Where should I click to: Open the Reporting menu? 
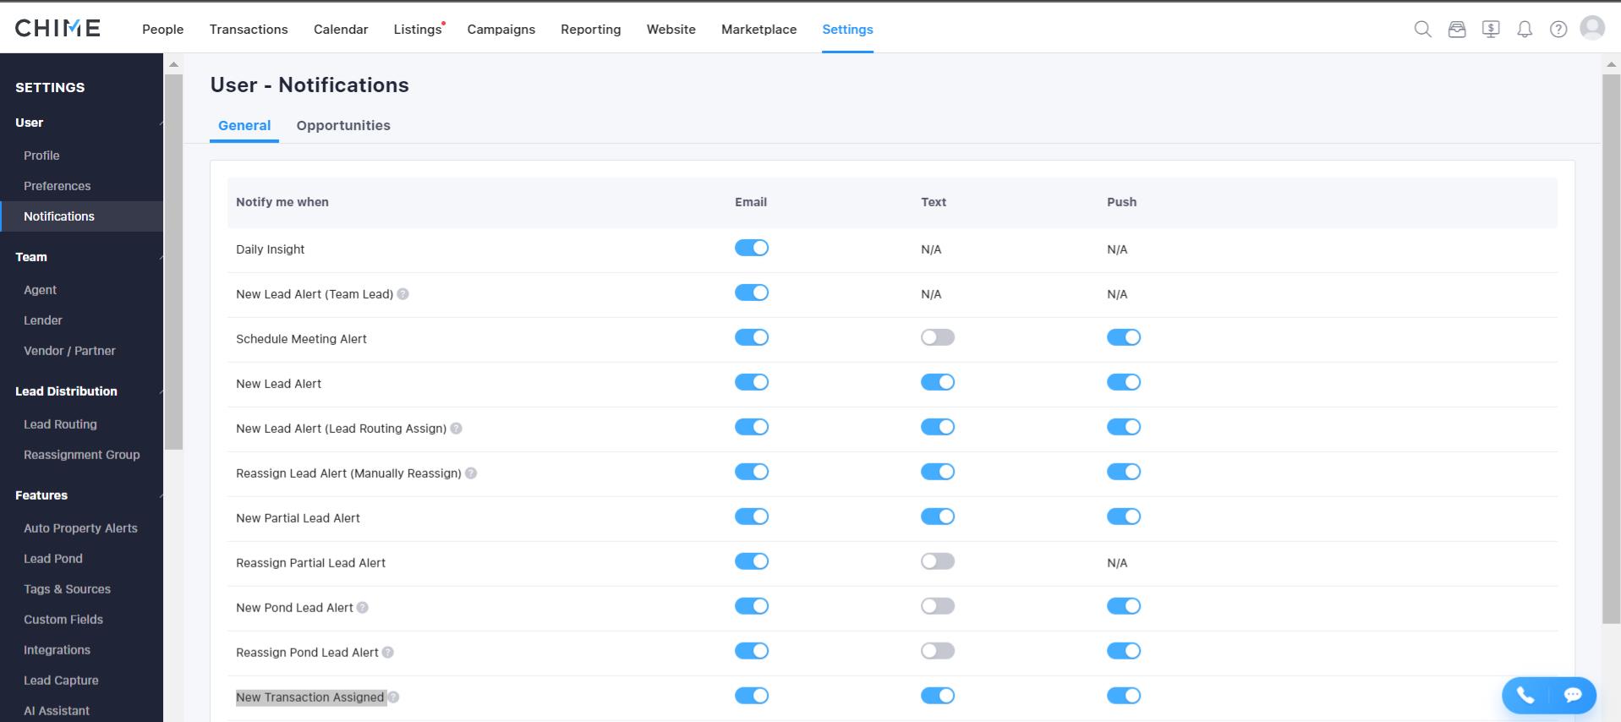pyautogui.click(x=590, y=30)
